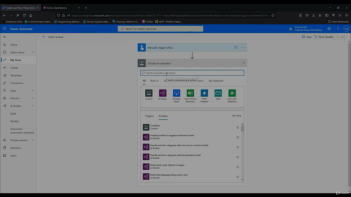Click the actions list scrollbar up arrow
This screenshot has height=197, width=351.
[242, 124]
